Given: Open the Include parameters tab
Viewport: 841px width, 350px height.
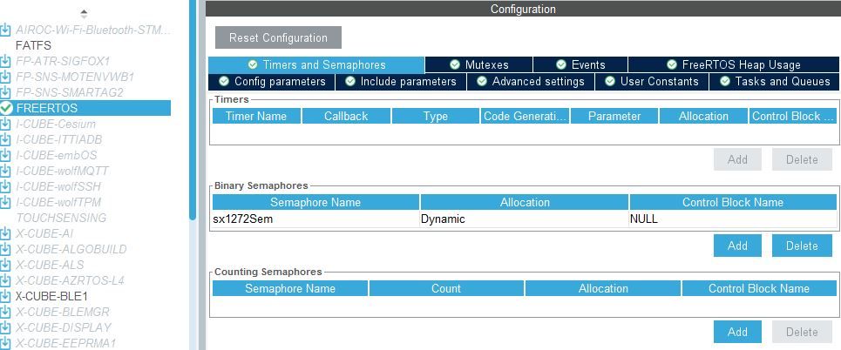Looking at the screenshot, I should pyautogui.click(x=401, y=82).
